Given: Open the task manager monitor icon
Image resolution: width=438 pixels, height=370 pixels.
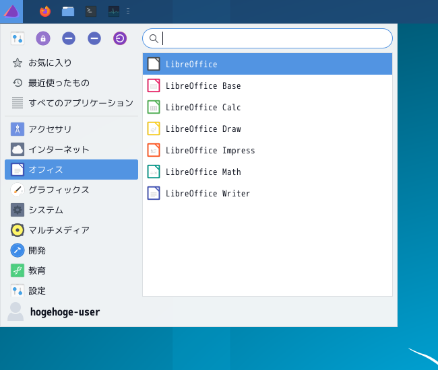Looking at the screenshot, I should [114, 11].
